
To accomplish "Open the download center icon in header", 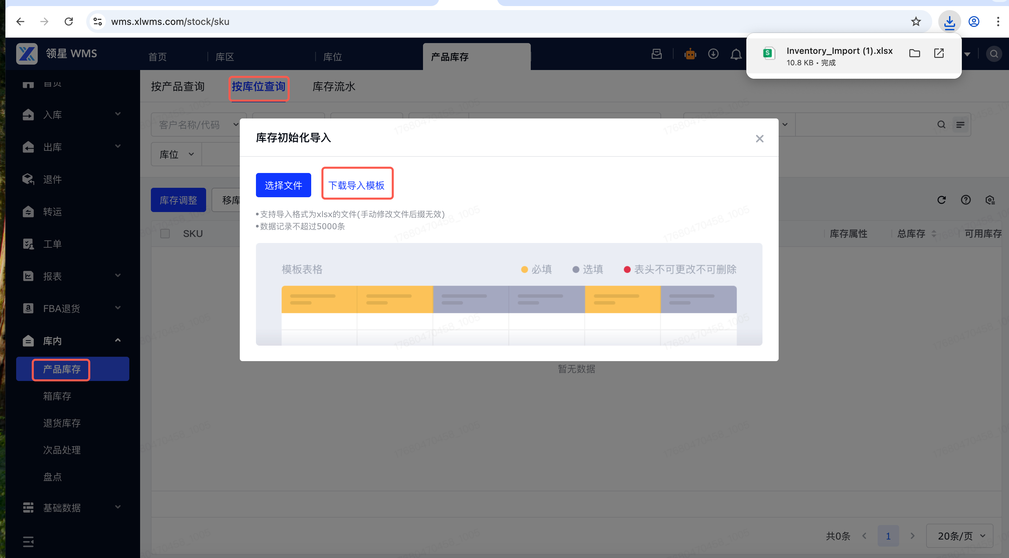I will 713,54.
